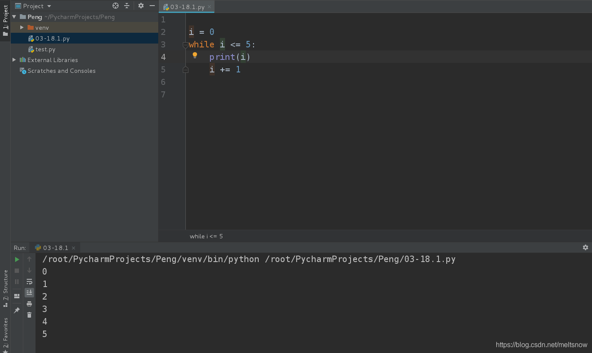Click the Down the stack trace arrow

[x=29, y=270]
